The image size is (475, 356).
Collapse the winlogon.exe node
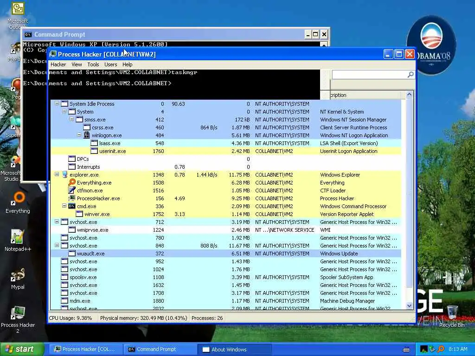pos(79,135)
